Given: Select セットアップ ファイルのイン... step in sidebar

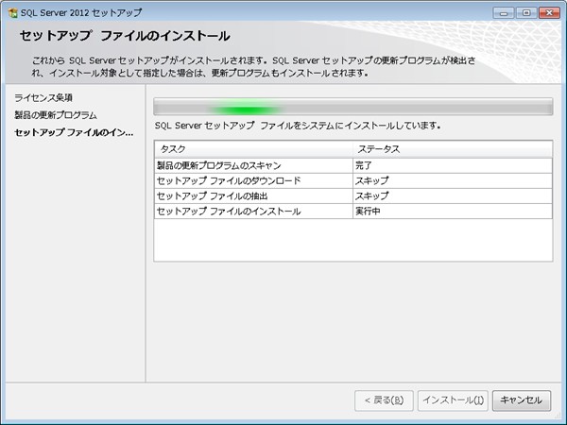Looking at the screenshot, I should [x=74, y=132].
